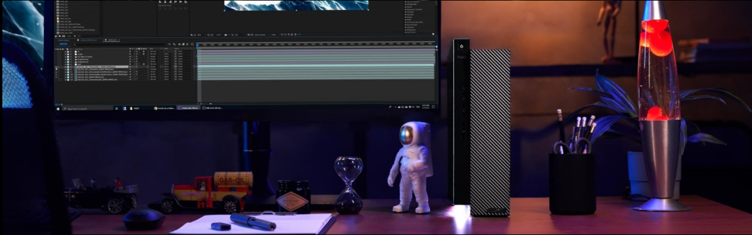Screen dimensions: 752x235
Task: Toggle the shy switch on layer 12
Action: (130, 80)
